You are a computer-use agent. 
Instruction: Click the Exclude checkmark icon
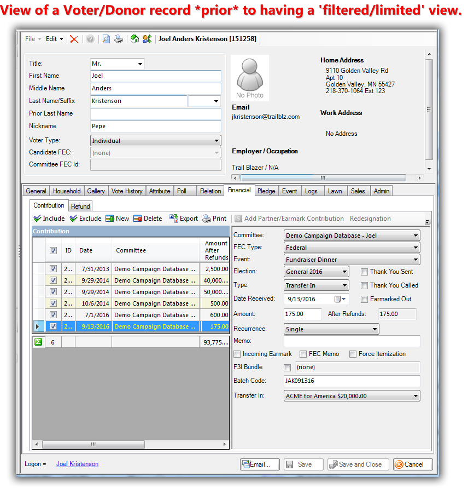74,219
